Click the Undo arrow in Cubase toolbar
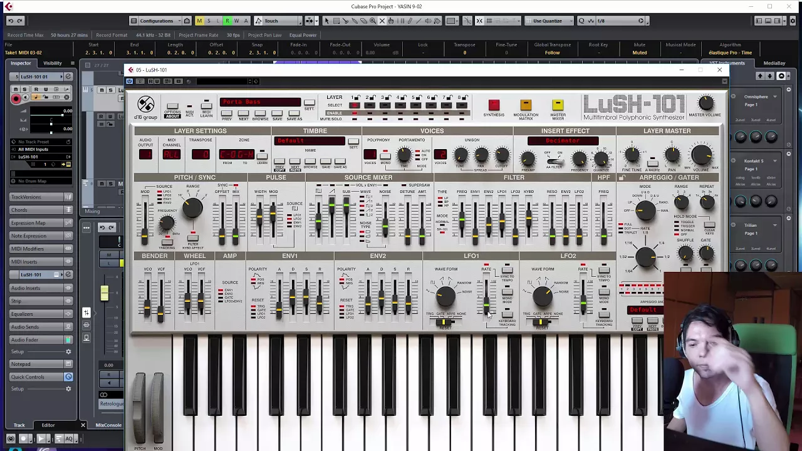The height and width of the screenshot is (451, 802). pyautogui.click(x=10, y=21)
